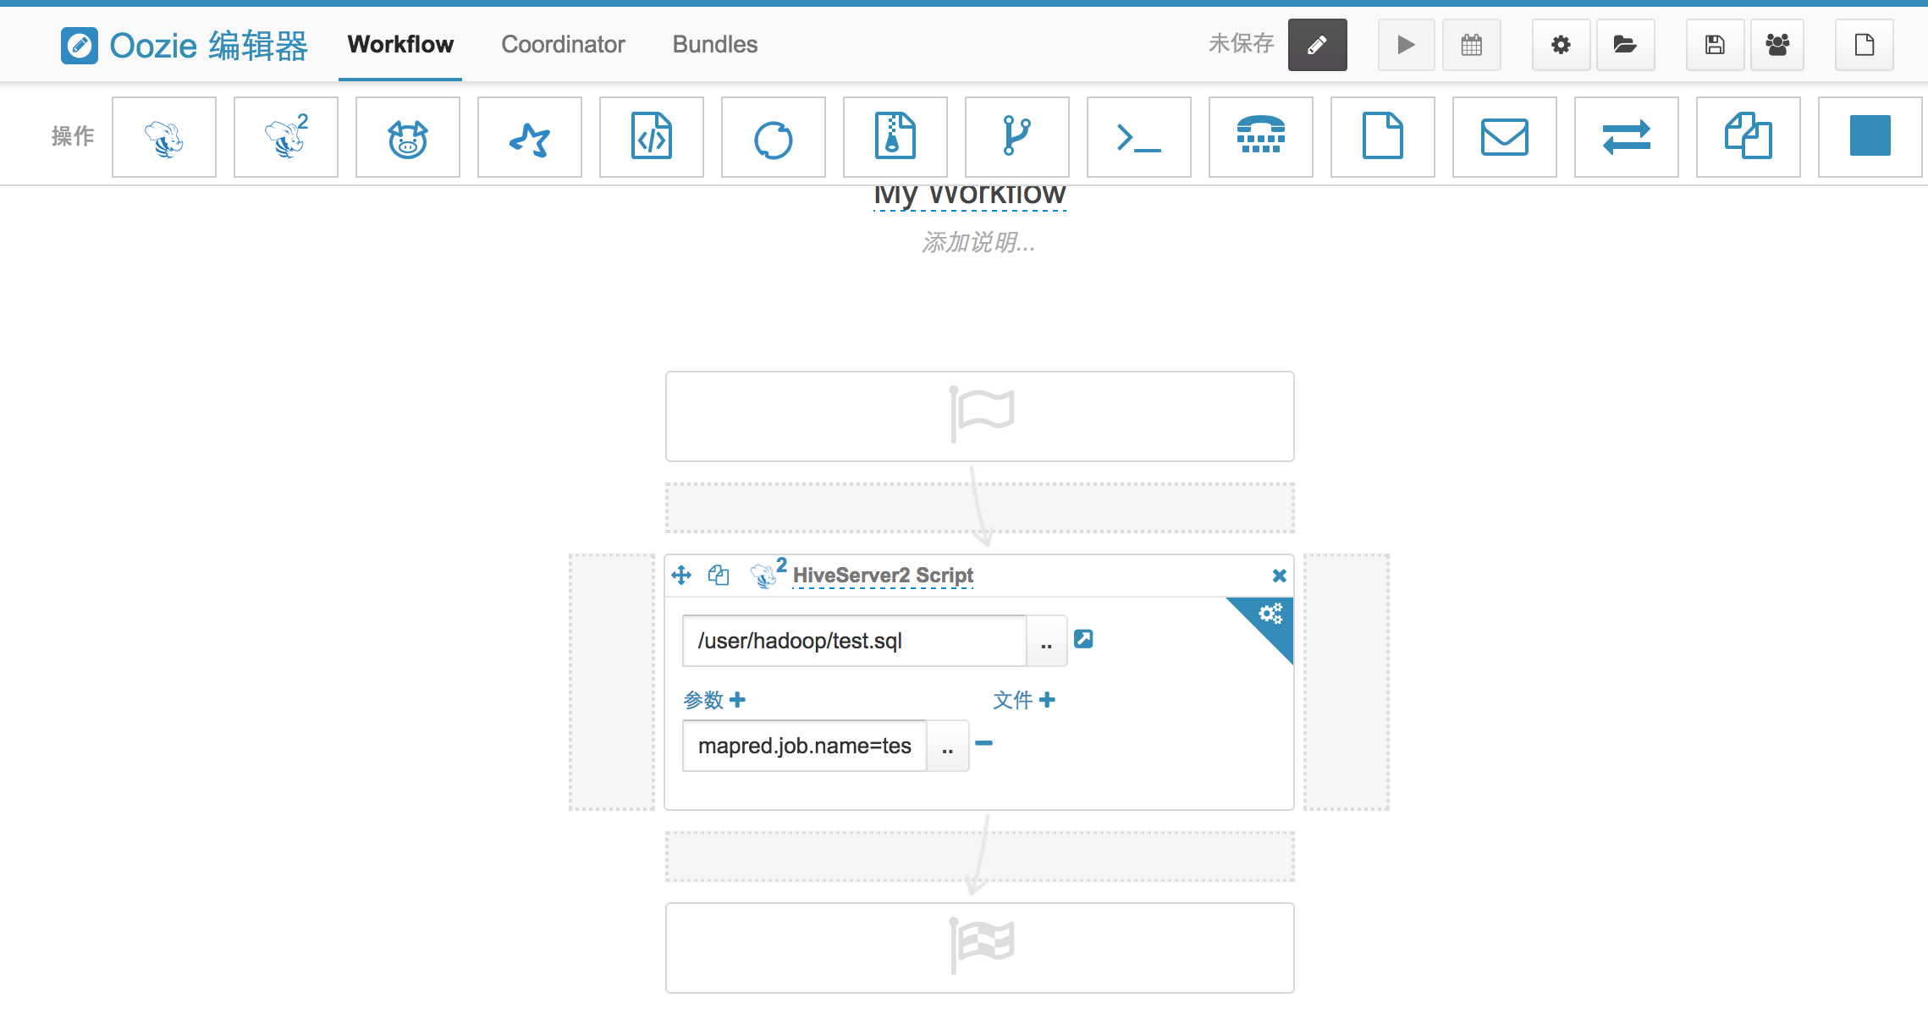This screenshot has width=1928, height=1036.
Task: Select the Sqoop action circle icon
Action: coord(774,137)
